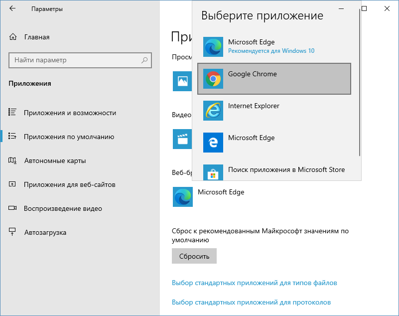Open Поиск приложения в Microsoft Store option
Viewport: 399px width, 316px height.
274,170
